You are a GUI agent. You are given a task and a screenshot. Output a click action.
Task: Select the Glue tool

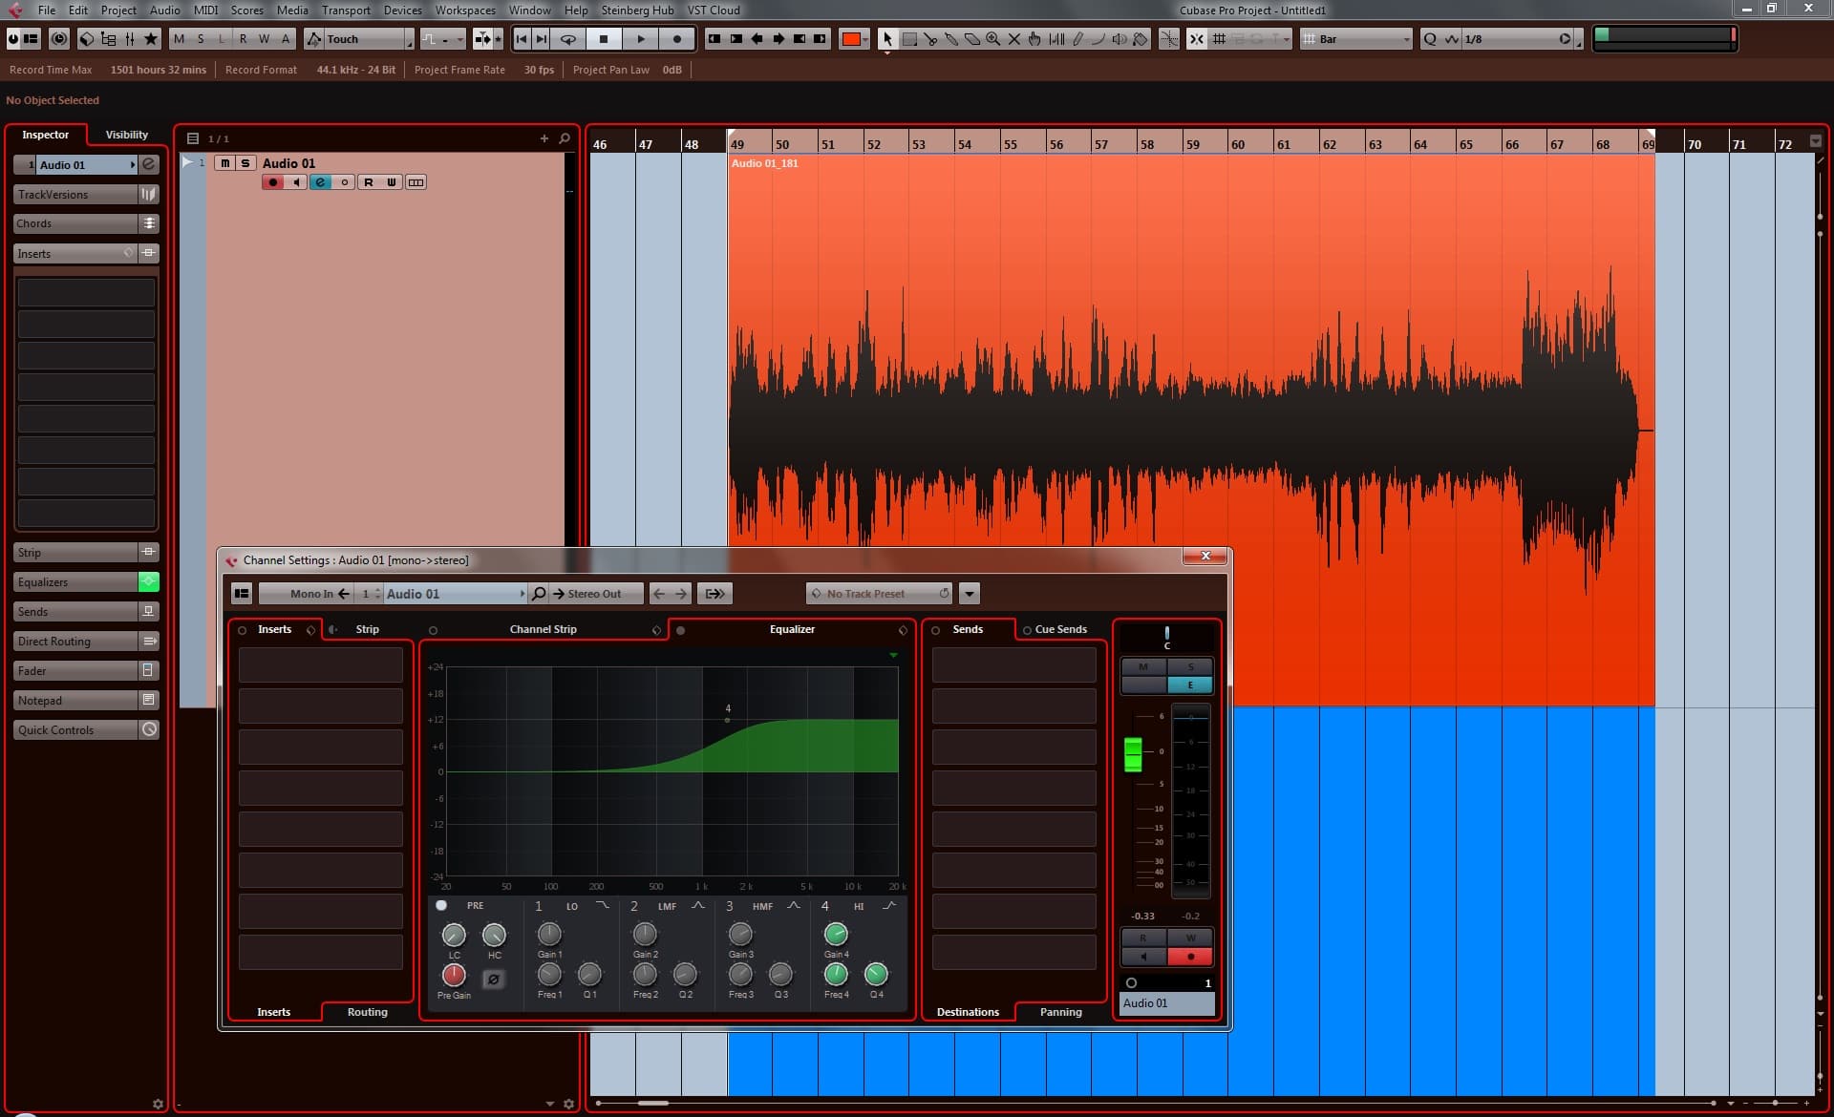951,39
